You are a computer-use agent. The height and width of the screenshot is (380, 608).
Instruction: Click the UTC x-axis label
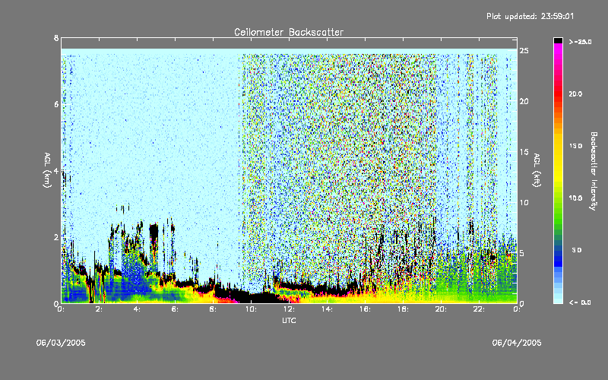click(x=289, y=320)
